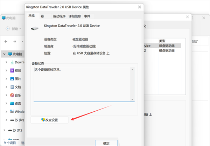Click the top-level 苏 (D:) drive icon

pyautogui.click(x=10, y=130)
